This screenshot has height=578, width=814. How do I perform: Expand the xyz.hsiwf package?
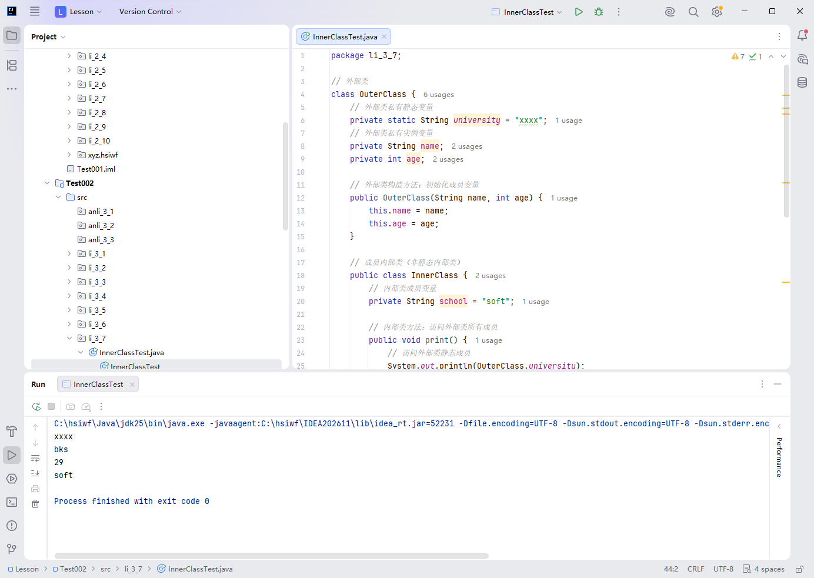point(69,155)
